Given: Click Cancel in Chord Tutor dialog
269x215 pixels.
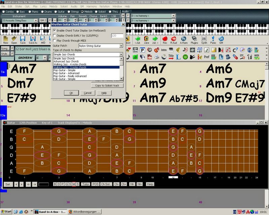Looking at the screenshot, I should 87,93.
